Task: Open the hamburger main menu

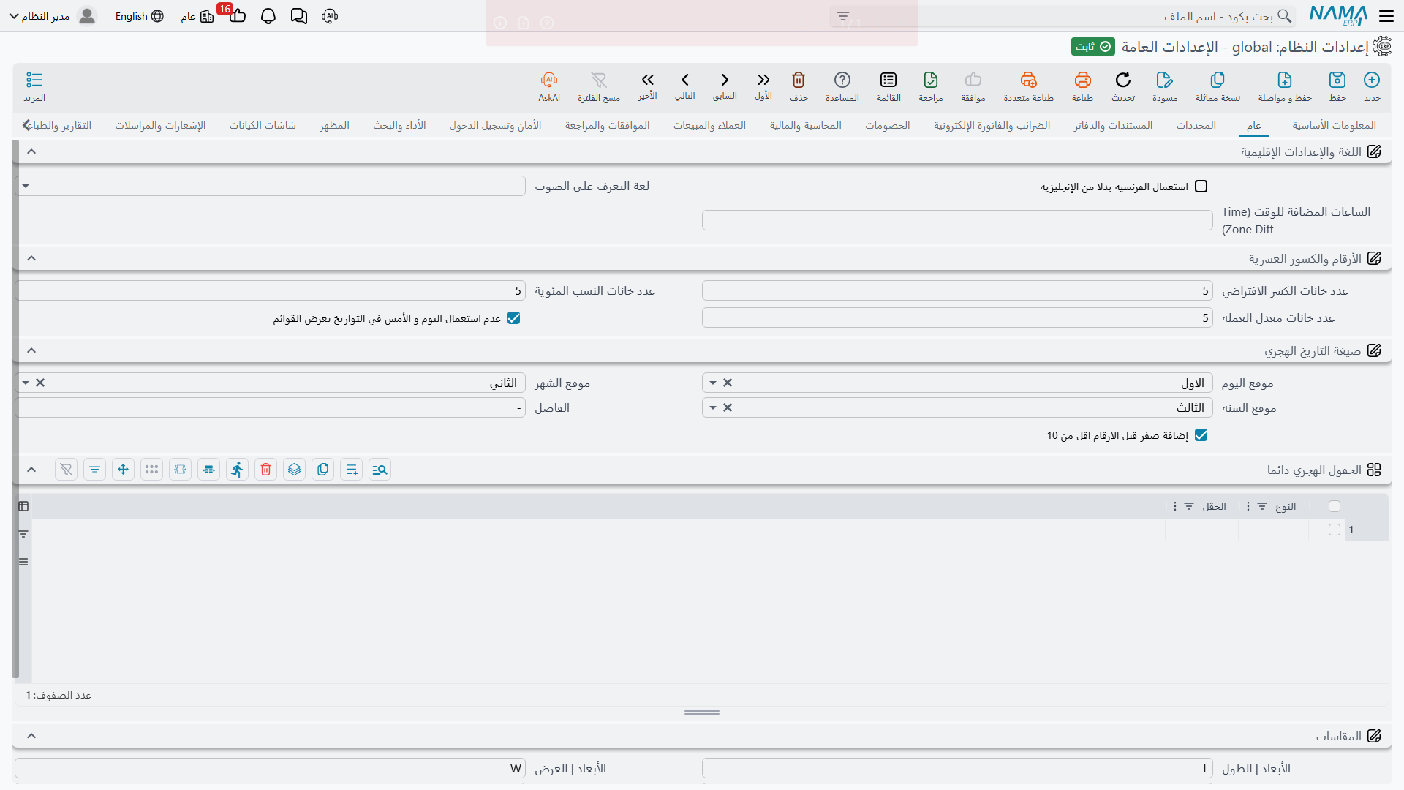Action: [x=1386, y=16]
